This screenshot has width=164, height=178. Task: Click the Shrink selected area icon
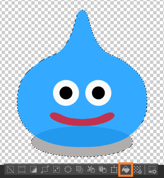pyautogui.click(x=56, y=169)
